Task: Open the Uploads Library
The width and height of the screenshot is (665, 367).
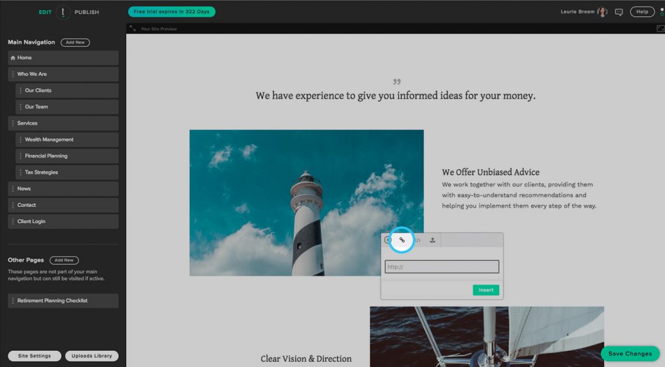Action: point(92,356)
